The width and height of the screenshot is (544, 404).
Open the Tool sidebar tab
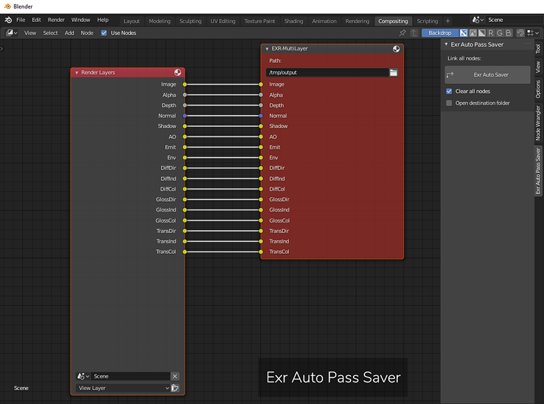click(x=538, y=48)
